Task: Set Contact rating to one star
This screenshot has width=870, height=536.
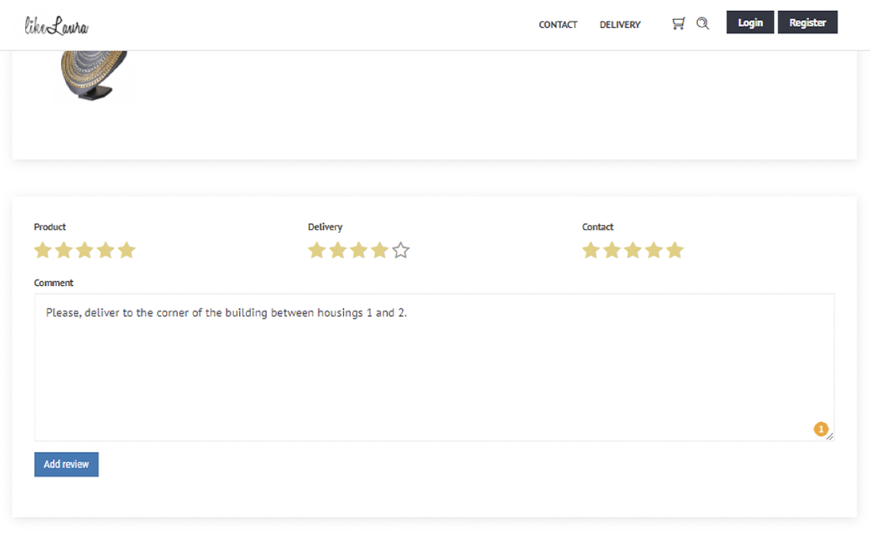Action: 590,250
